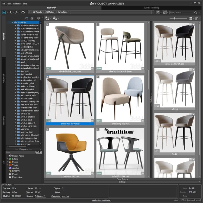The image size is (203, 203).
Task: Switch to the IES side tab
Action: (4, 162)
